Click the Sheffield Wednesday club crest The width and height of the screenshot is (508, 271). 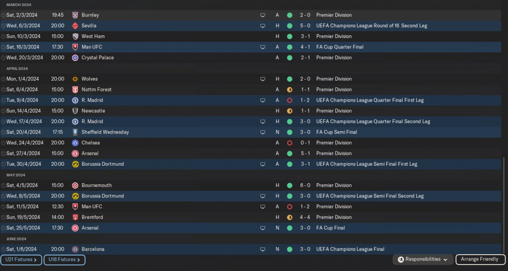pos(75,132)
